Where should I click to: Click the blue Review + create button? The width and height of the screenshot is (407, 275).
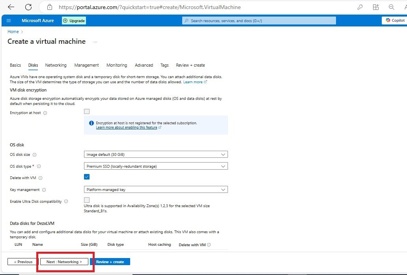(110, 262)
